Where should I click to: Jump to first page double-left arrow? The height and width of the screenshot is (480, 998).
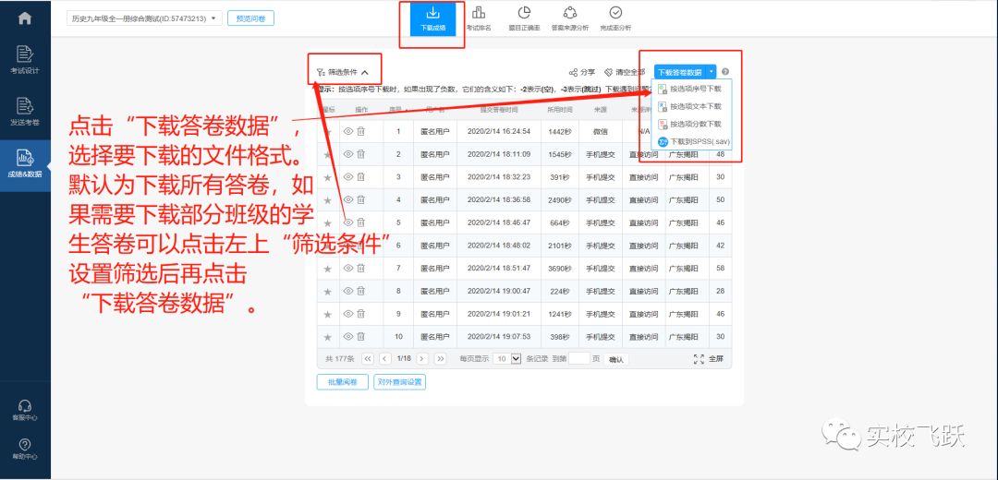pyautogui.click(x=367, y=358)
